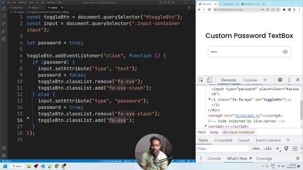
Task: Open the Search view in VS Code activity bar
Action: tap(4, 16)
